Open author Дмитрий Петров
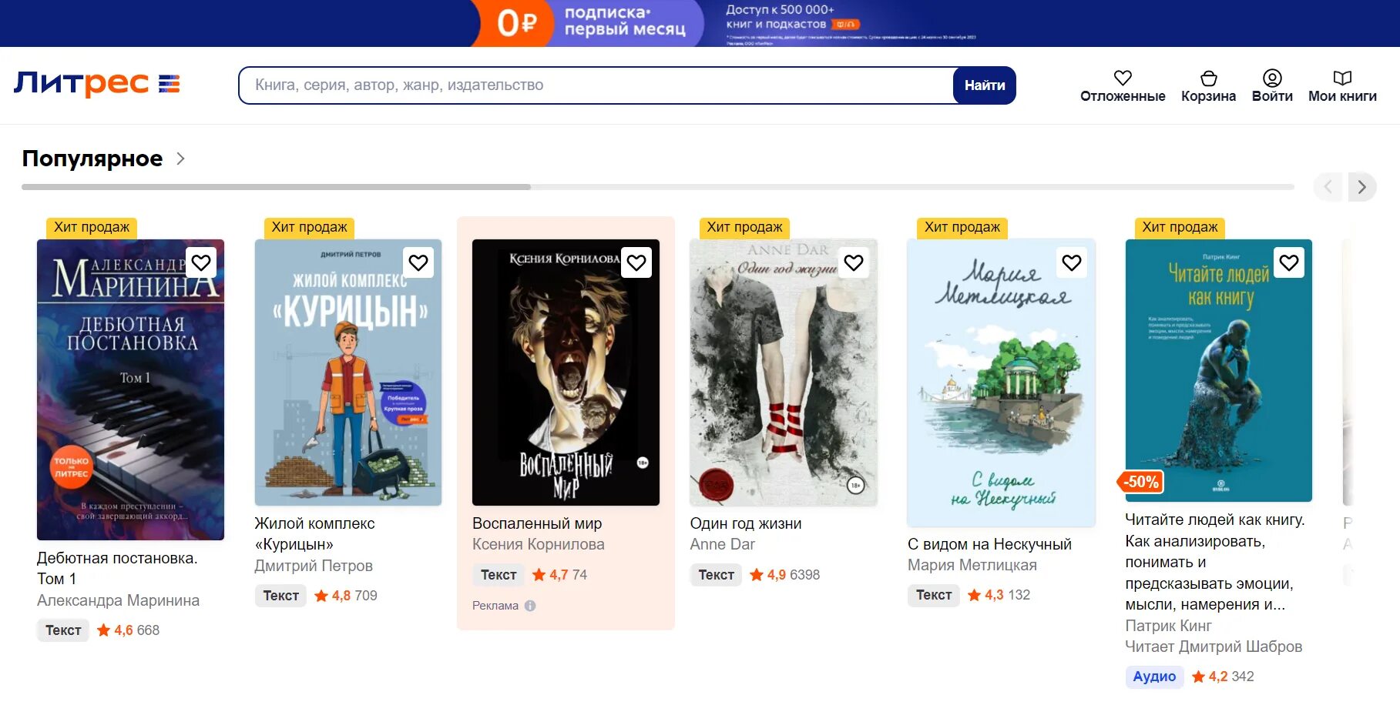Screen dimensions: 1400x705 click(x=314, y=566)
